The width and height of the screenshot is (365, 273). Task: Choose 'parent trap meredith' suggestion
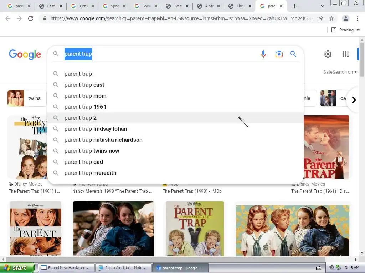175,173
